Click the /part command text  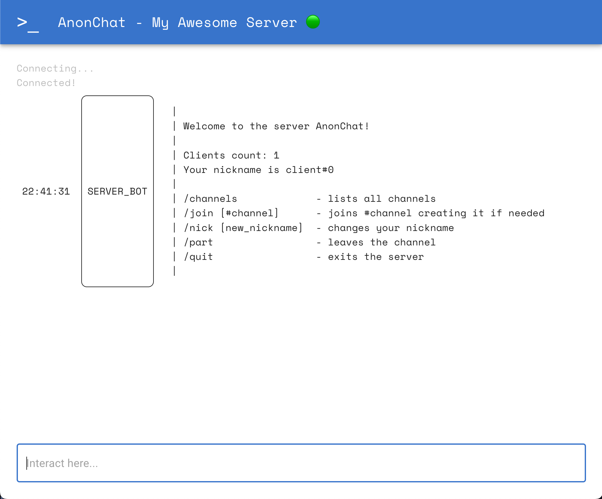pyautogui.click(x=199, y=242)
